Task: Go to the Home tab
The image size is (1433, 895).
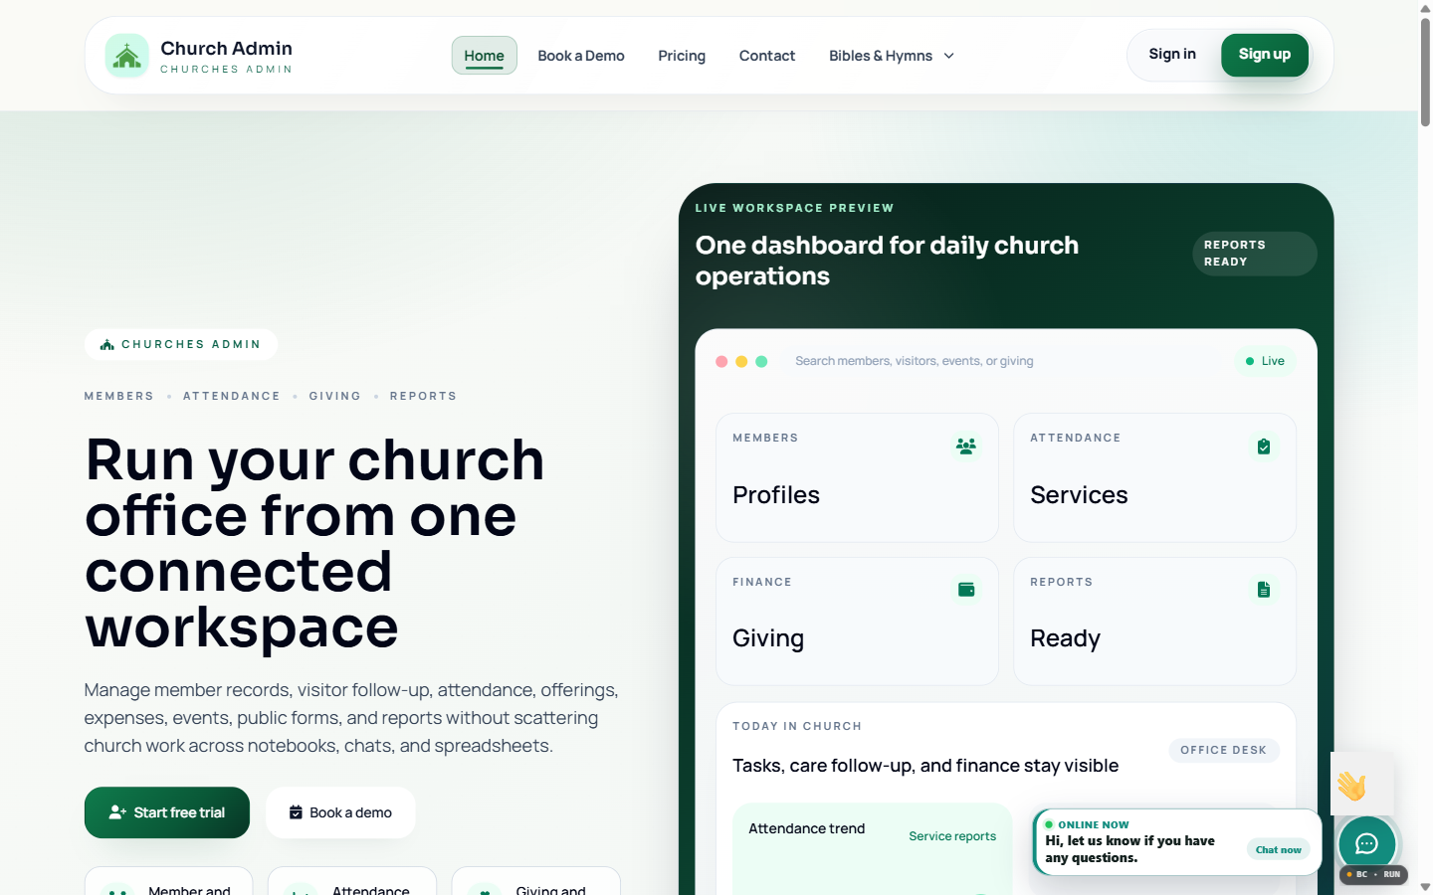Action: pos(484,56)
